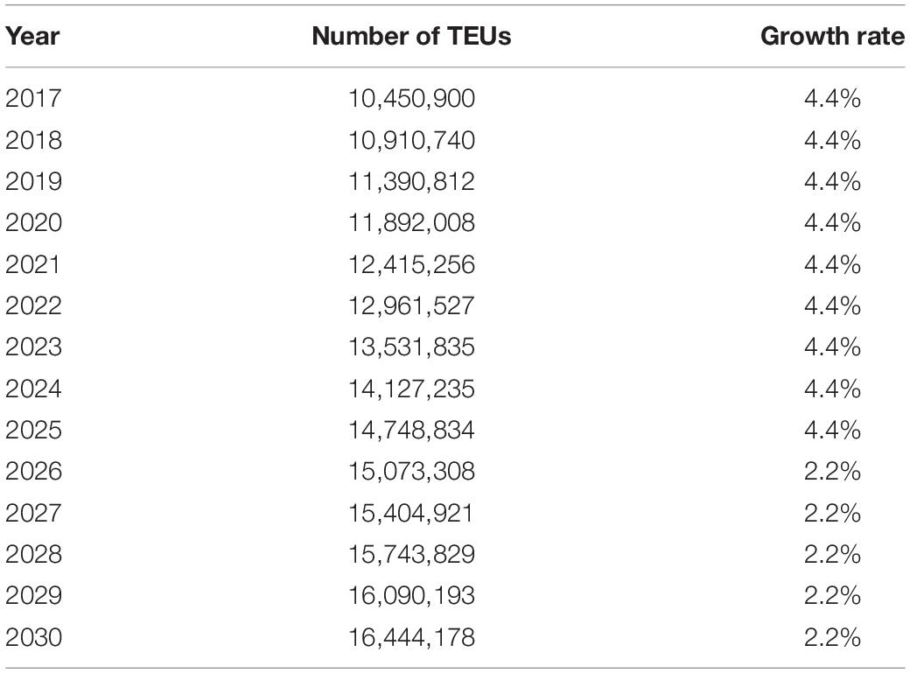Click the 2028 year cell

pyautogui.click(x=33, y=554)
